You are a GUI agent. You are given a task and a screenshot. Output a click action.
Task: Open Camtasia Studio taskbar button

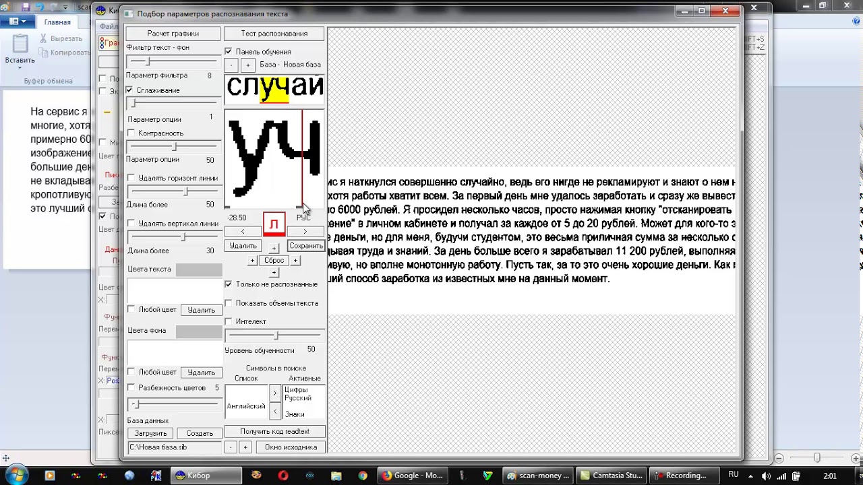tap(612, 476)
